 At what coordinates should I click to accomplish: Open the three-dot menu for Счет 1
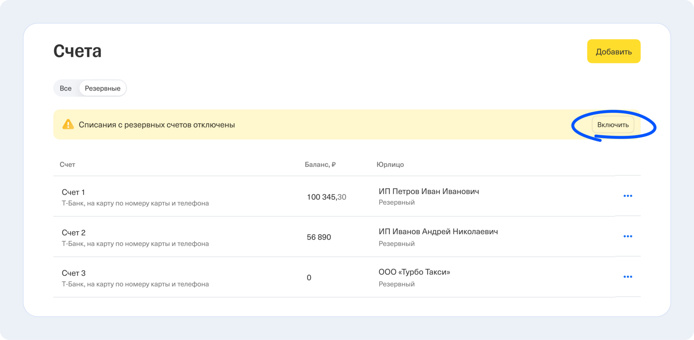tap(627, 196)
